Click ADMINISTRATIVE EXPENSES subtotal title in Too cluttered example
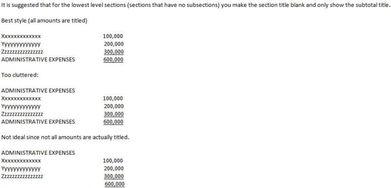The width and height of the screenshot is (391, 188). (x=38, y=122)
